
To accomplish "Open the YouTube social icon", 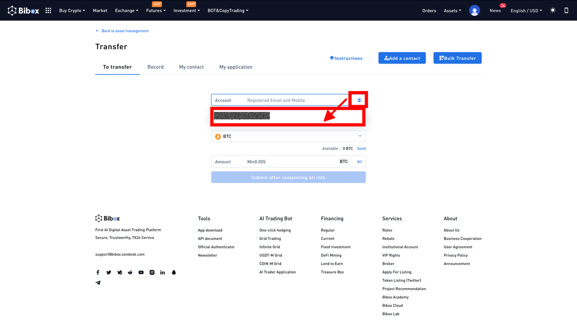I will 141,273.
